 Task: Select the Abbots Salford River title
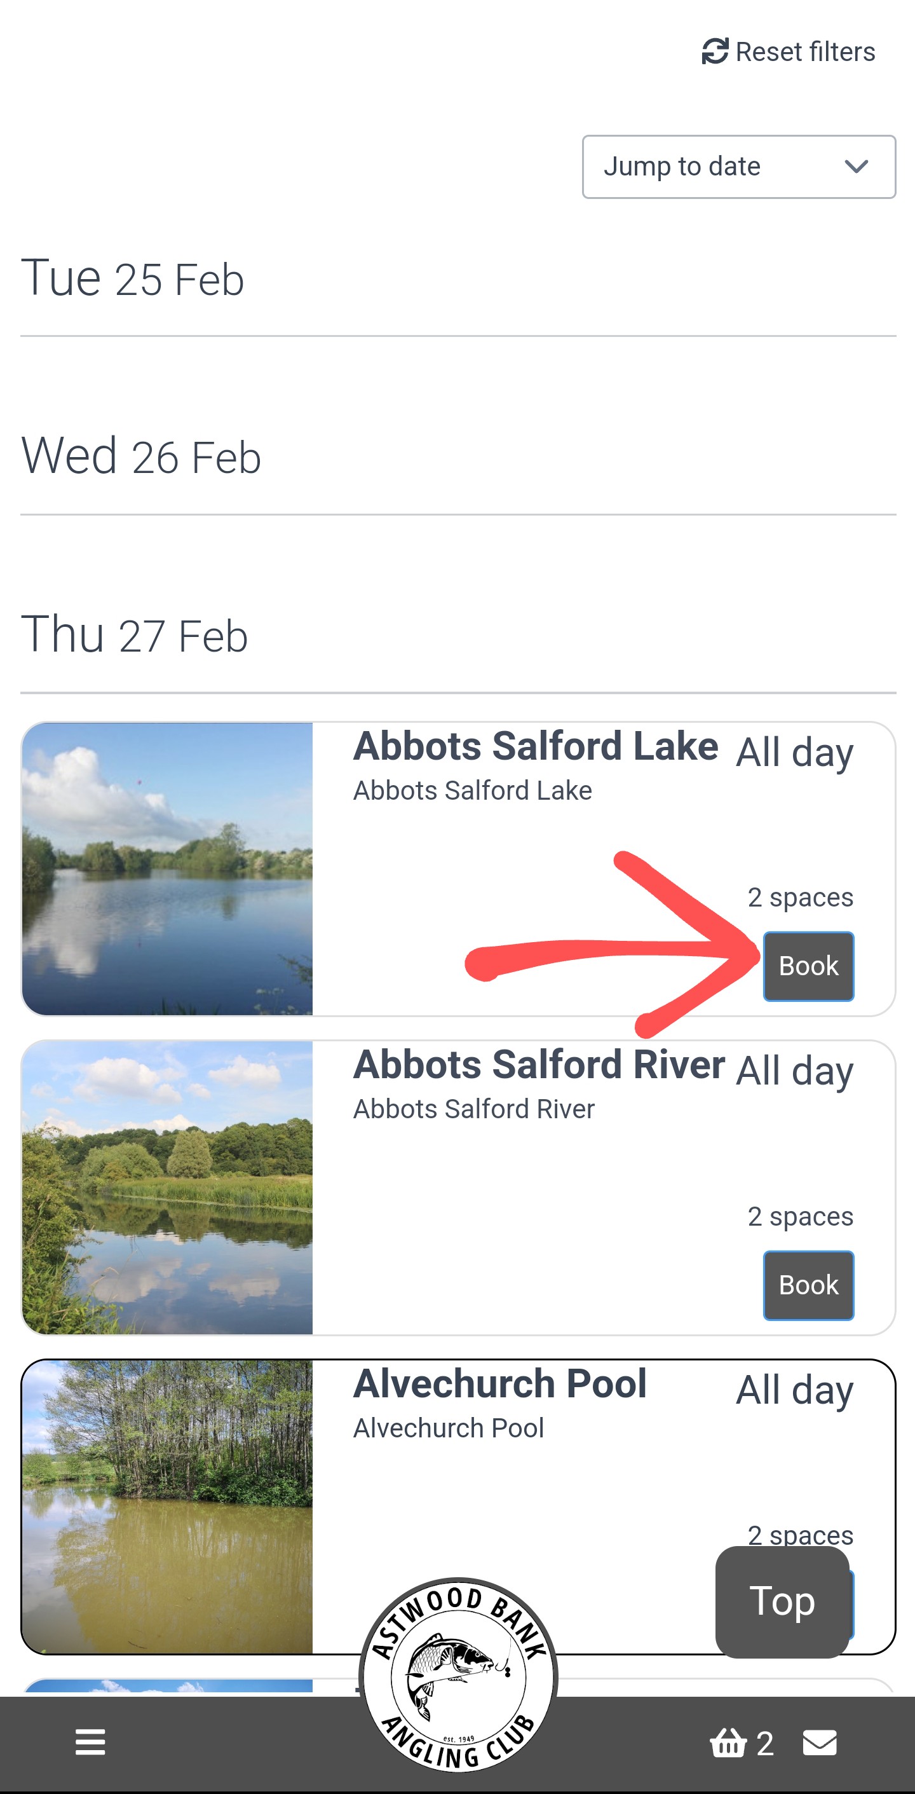(x=539, y=1064)
